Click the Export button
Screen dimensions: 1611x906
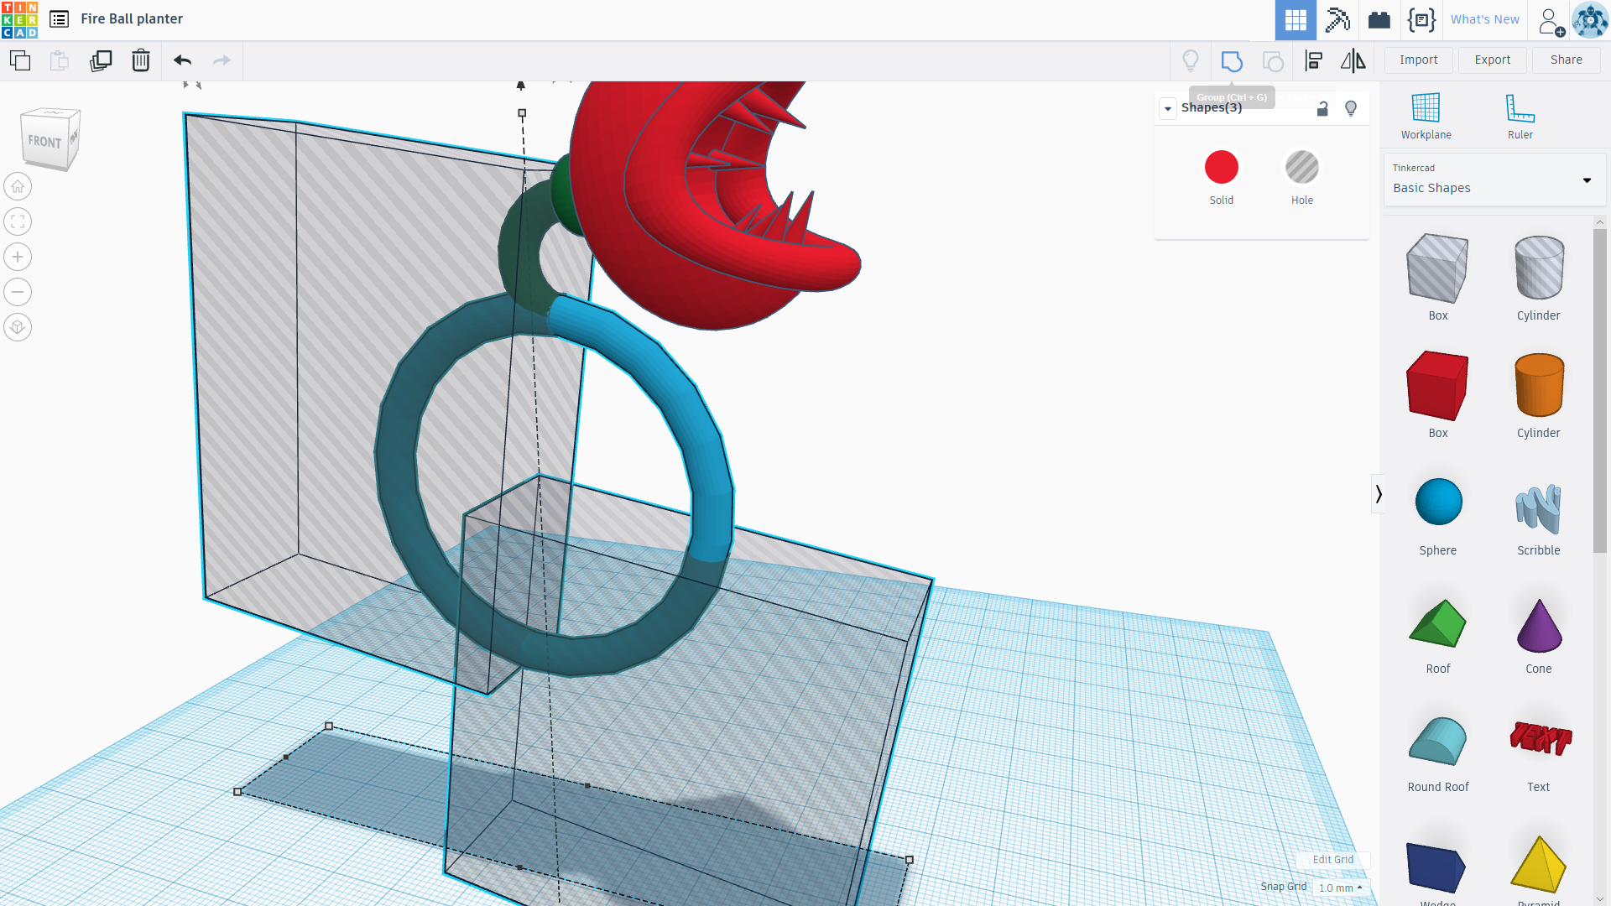(x=1492, y=60)
